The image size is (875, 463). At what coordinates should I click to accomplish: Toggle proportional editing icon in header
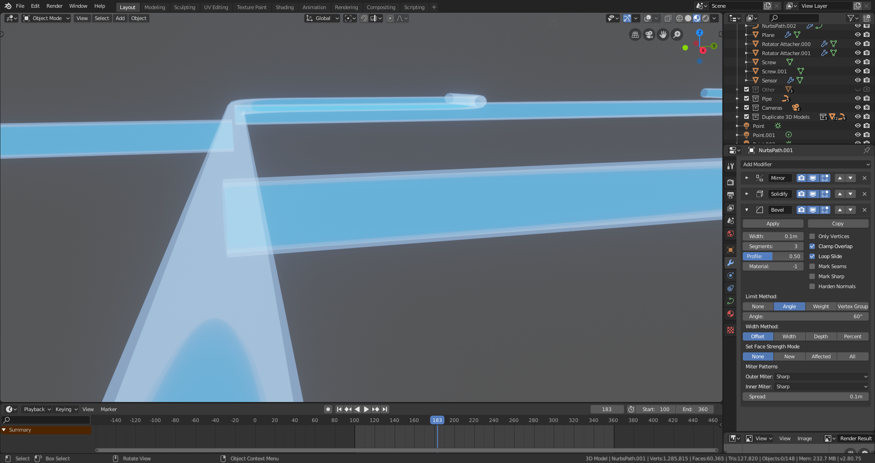[x=390, y=18]
